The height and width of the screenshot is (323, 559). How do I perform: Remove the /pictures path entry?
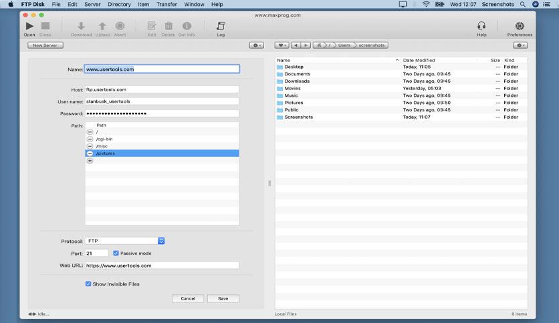[x=90, y=153]
